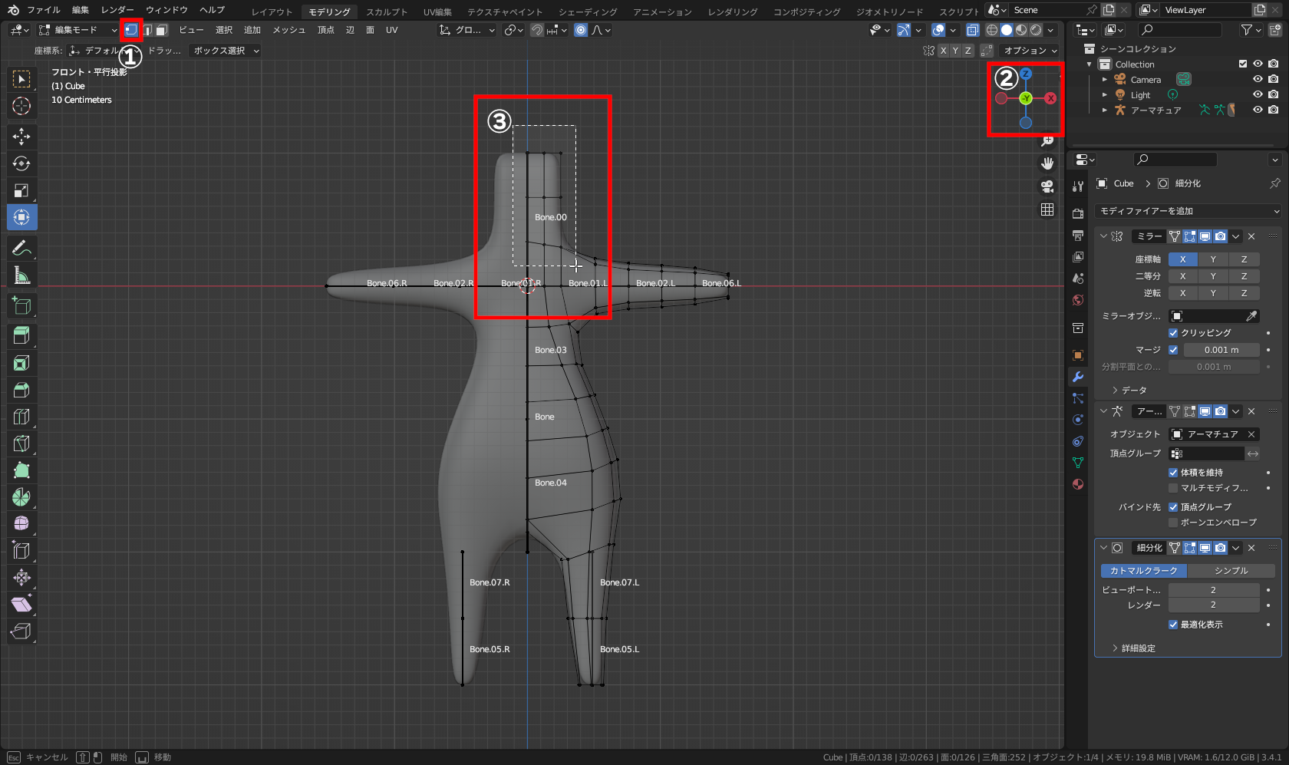Open the Object Data (green triangle) properties tab
The height and width of the screenshot is (765, 1289).
click(x=1078, y=463)
